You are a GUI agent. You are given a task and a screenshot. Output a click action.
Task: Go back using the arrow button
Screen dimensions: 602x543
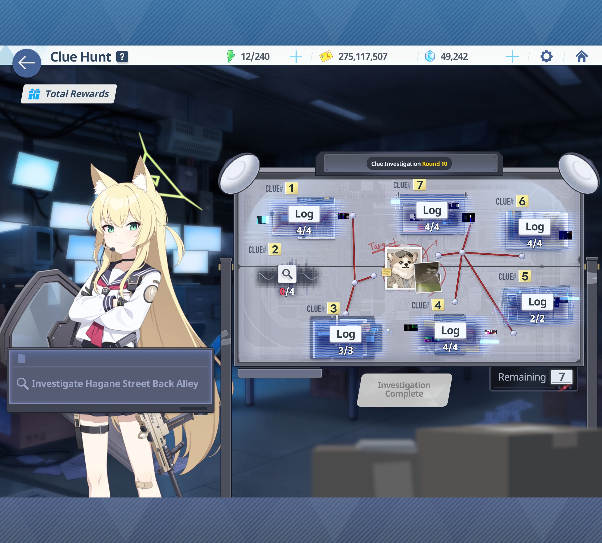pos(26,63)
